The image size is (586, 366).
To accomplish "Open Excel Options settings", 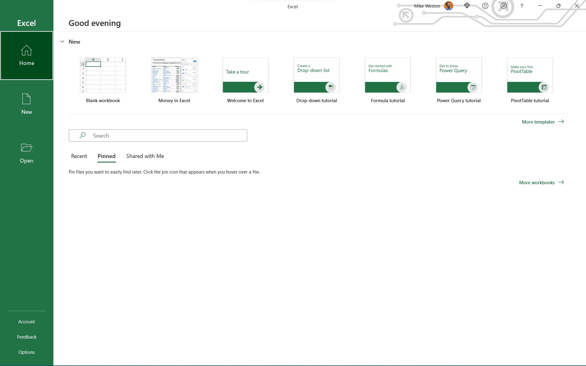I will (26, 352).
